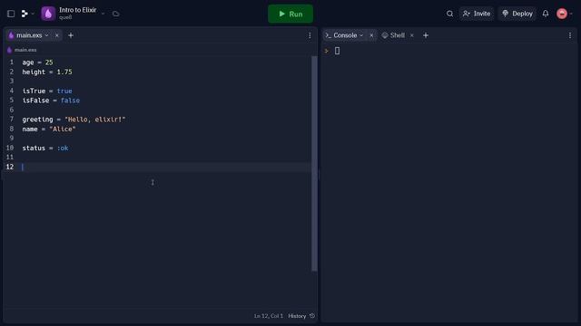The image size is (581, 326).
Task: Click the atom :ok on line 10
Action: tap(63, 149)
